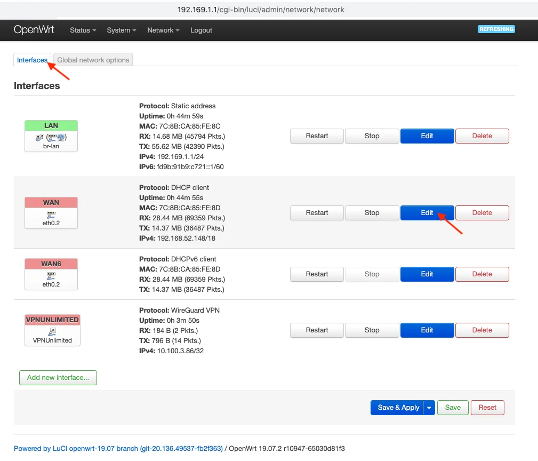Click the br-lan bridge icon in LAN box

click(x=51, y=137)
